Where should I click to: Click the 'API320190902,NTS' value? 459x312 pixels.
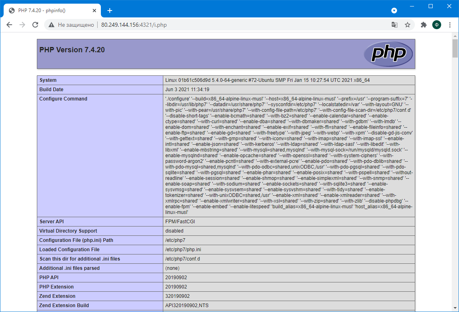(x=187, y=306)
